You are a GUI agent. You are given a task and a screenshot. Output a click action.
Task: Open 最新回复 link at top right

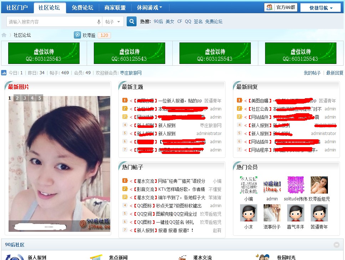[335, 73]
